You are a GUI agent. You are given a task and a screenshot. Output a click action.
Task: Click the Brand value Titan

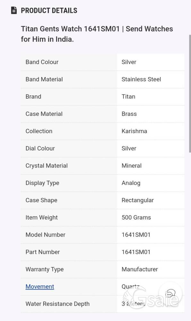129,96
